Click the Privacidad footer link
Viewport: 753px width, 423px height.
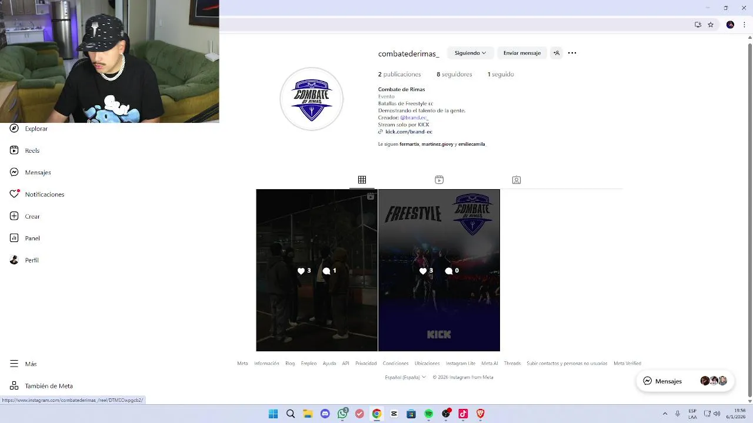pos(366,364)
